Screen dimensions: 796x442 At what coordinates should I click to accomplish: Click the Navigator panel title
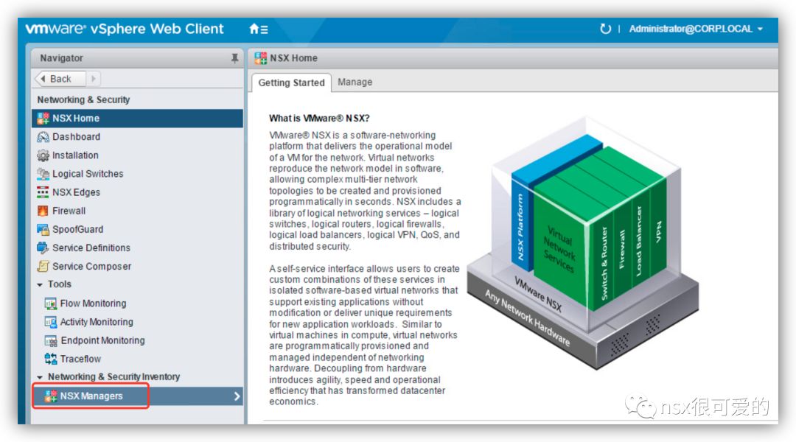pyautogui.click(x=61, y=58)
